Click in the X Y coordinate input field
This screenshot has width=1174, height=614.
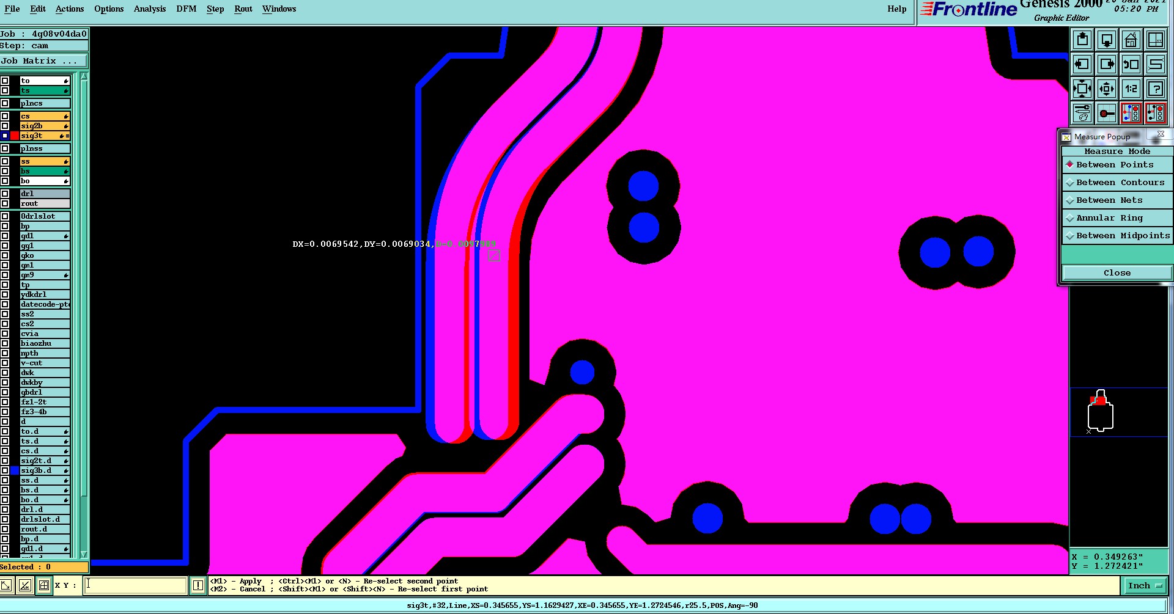(x=136, y=585)
